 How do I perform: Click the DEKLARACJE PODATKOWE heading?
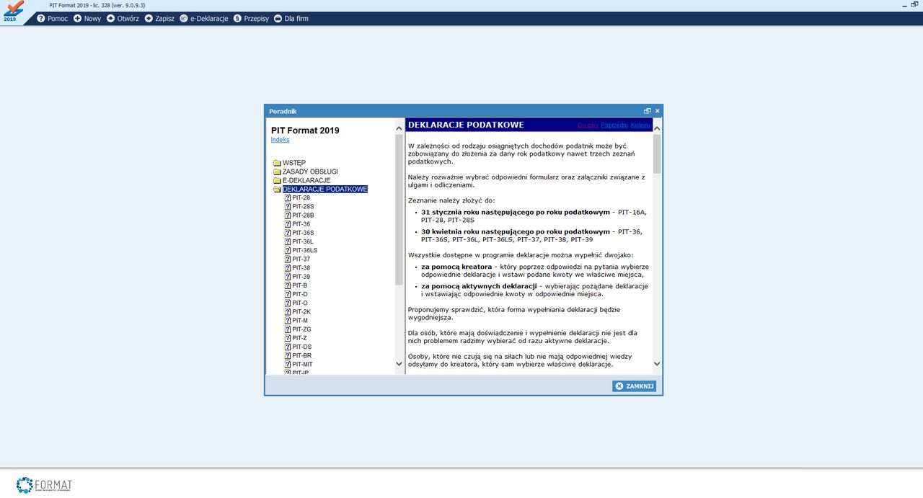[x=466, y=125]
